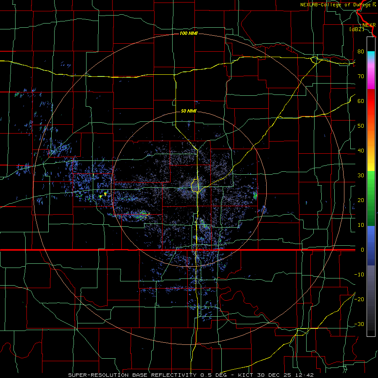Image resolution: width=378 pixels, height=378 pixels.
Task: Click the "KICT" station ID in caption
Action: [246, 375]
